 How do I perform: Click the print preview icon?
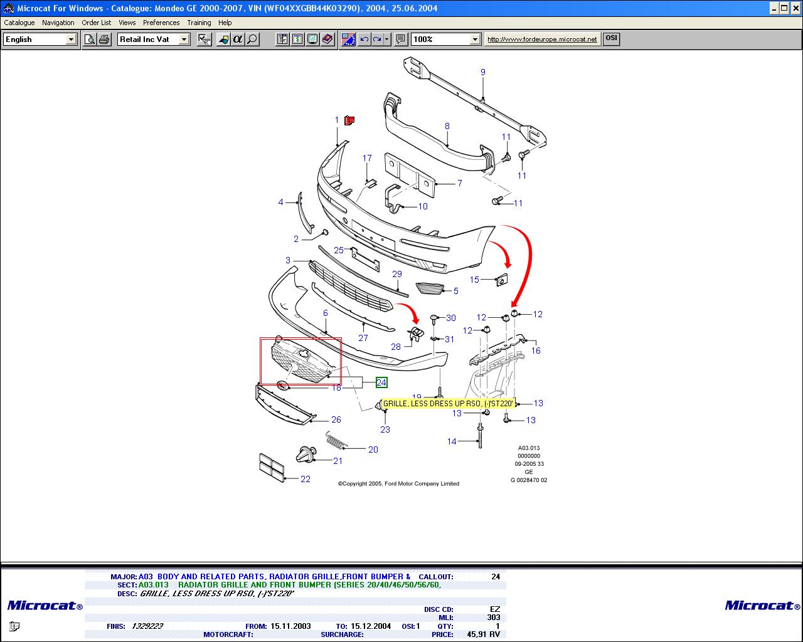(90, 39)
